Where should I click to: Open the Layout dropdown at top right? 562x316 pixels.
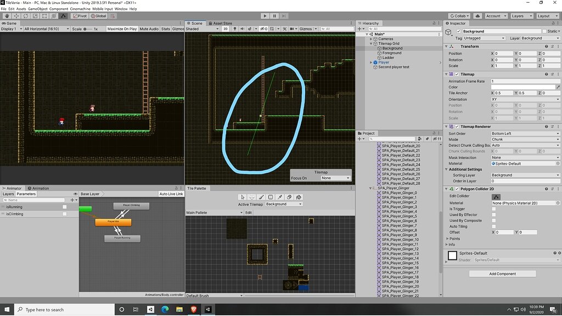coord(548,15)
